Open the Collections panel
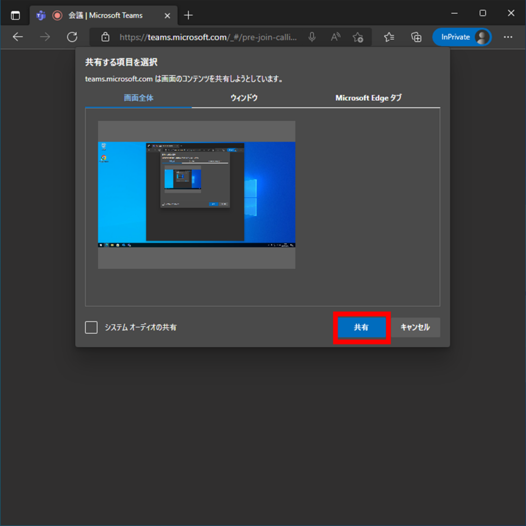This screenshot has height=526, width=526. click(416, 37)
